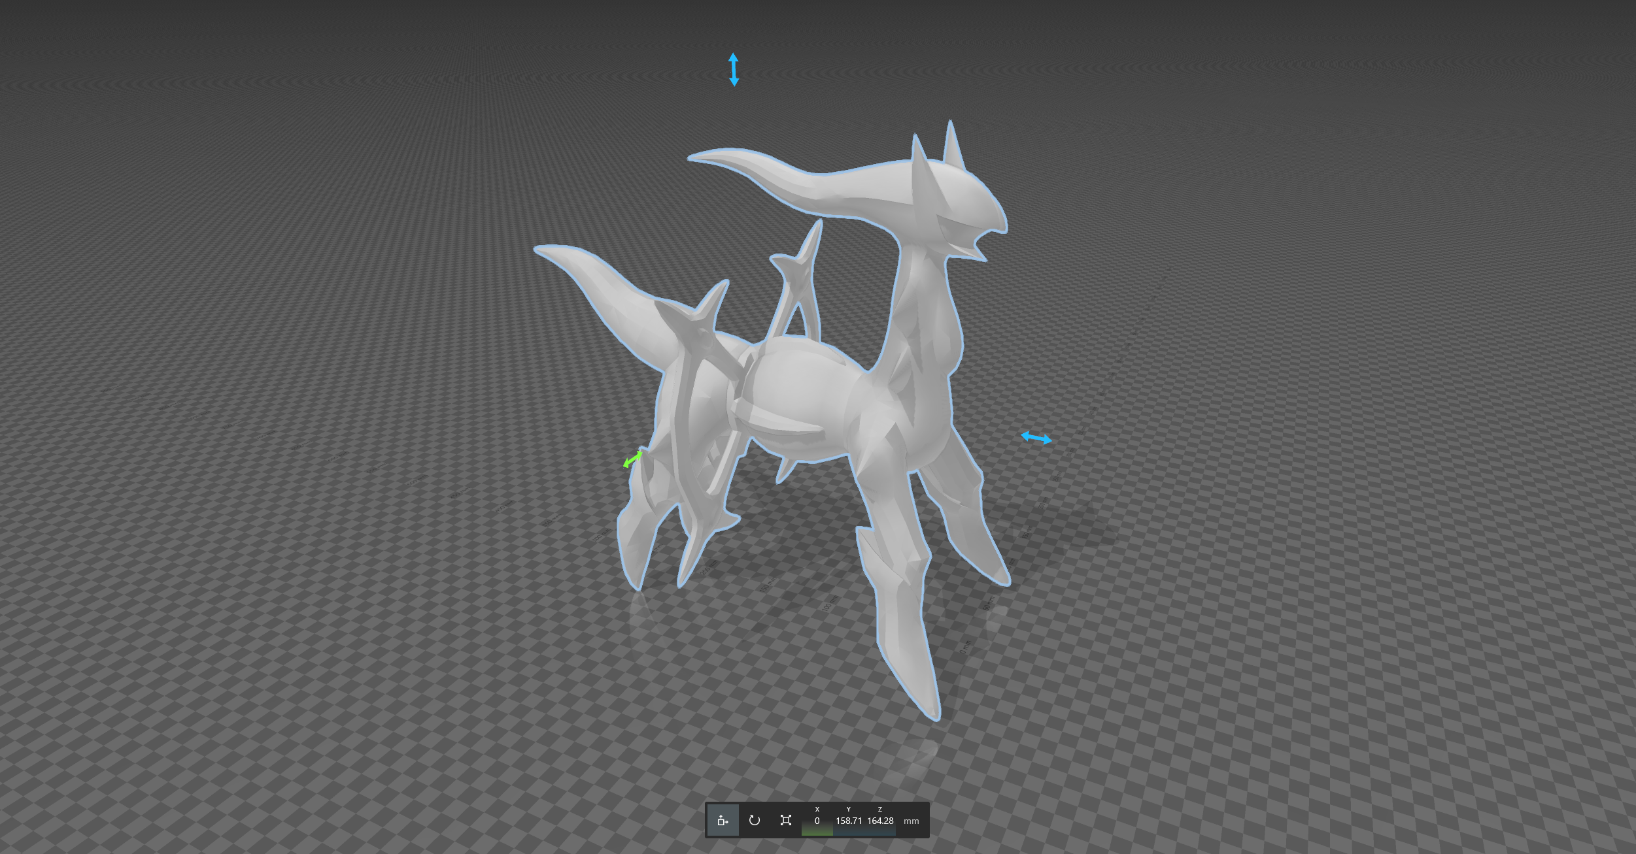Image resolution: width=1636 pixels, height=854 pixels.
Task: Select the Move tool in bottom toolbar
Action: click(723, 821)
